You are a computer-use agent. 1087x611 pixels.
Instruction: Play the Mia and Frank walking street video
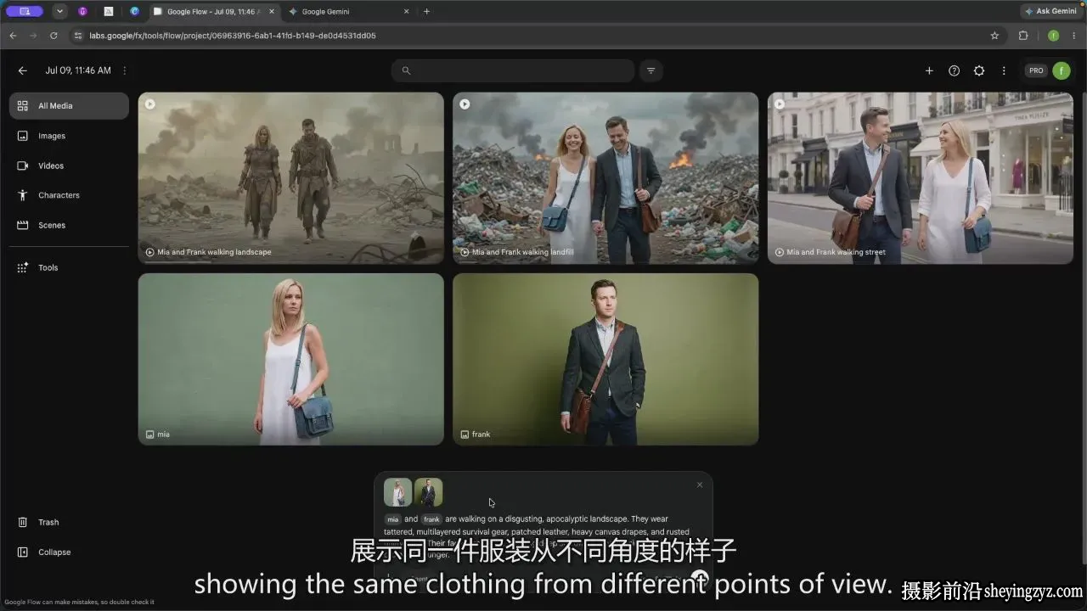click(780, 104)
